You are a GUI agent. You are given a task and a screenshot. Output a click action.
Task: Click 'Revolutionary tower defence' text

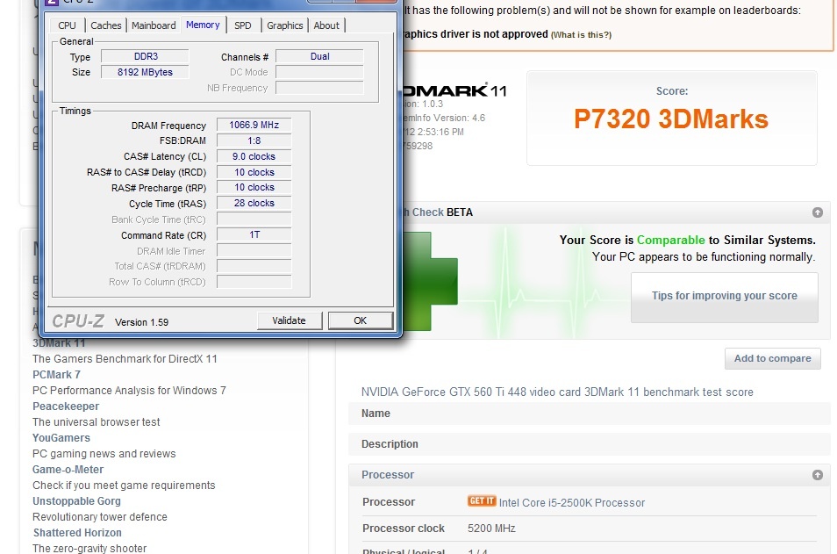[x=100, y=516]
